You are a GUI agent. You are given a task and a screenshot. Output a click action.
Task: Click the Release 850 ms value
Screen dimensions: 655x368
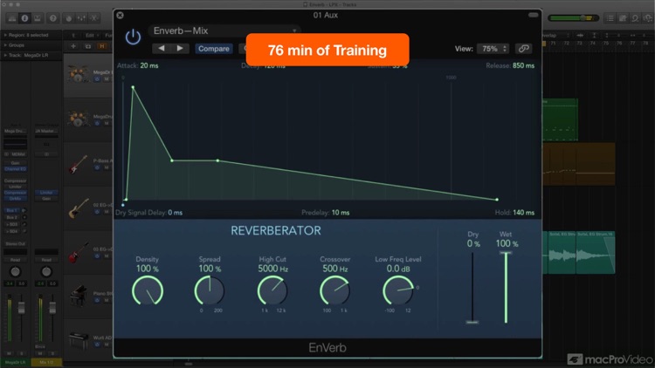coord(523,65)
